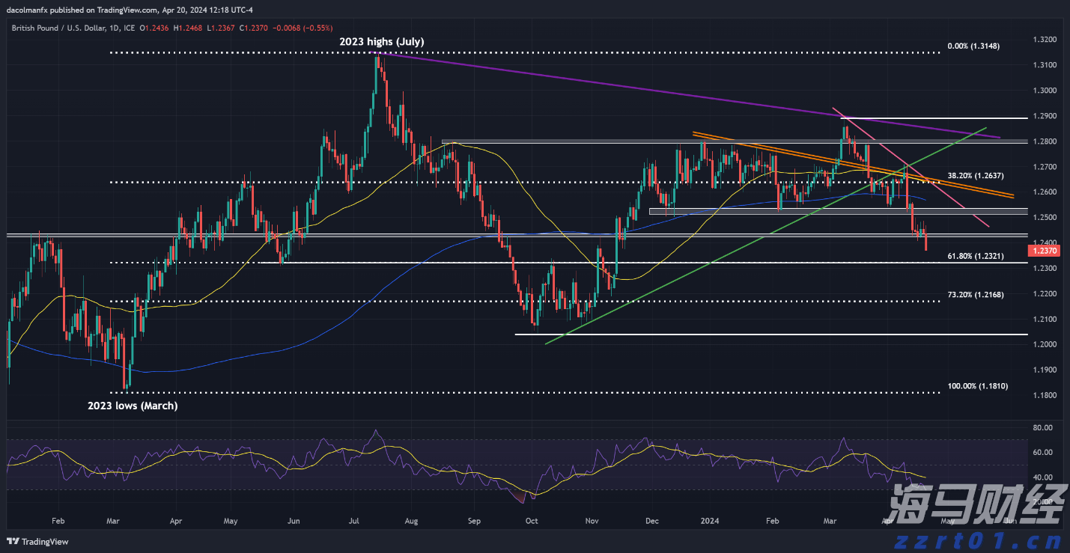Click the 1.2000 price axis label
This screenshot has width=1070, height=553.
click(x=1045, y=344)
